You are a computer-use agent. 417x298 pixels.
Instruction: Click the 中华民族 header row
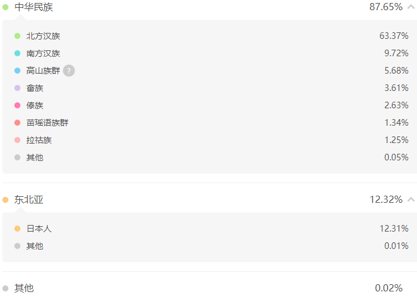pos(208,7)
